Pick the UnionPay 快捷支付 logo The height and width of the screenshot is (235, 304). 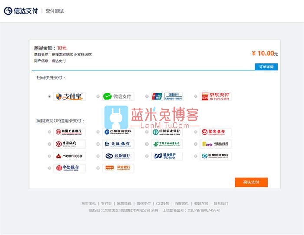tap(167, 96)
